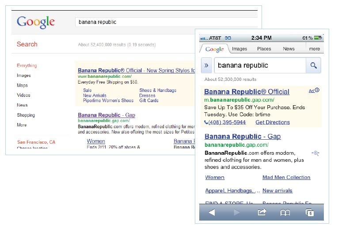
Task: Click the red Search heading on desktop
Action: (x=27, y=44)
